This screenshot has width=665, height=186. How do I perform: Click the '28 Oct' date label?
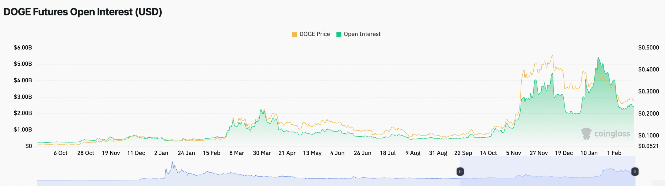(x=86, y=153)
